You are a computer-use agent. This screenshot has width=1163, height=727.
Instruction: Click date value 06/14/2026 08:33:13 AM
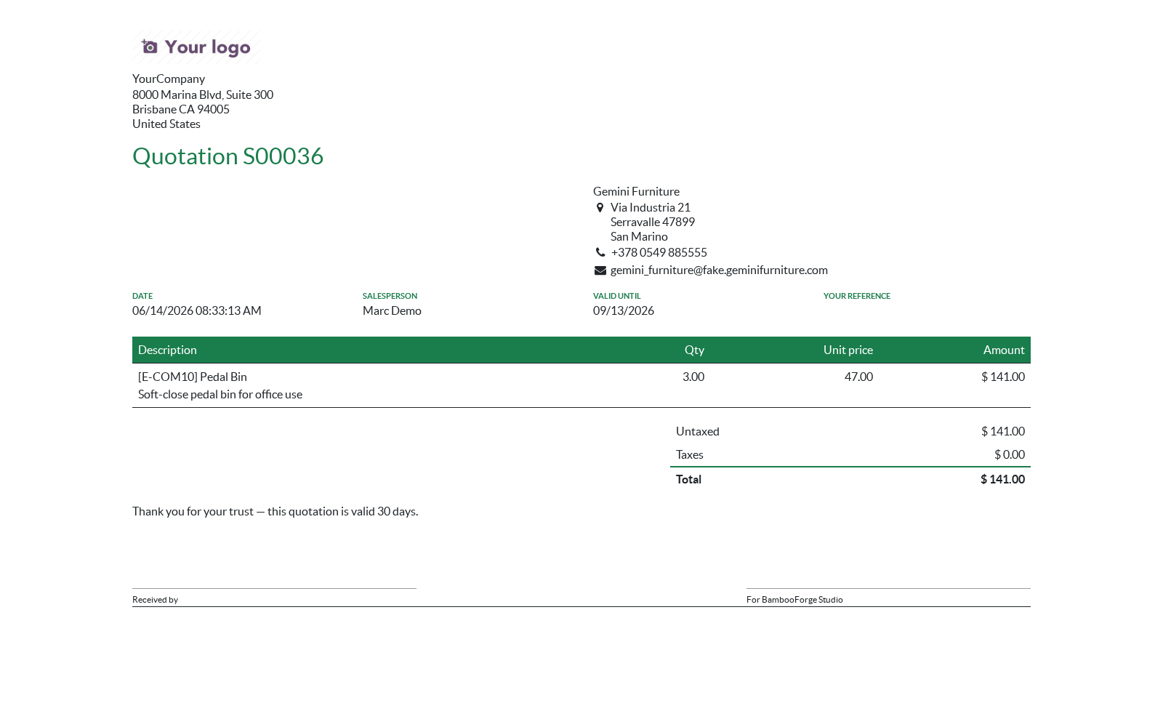[197, 310]
